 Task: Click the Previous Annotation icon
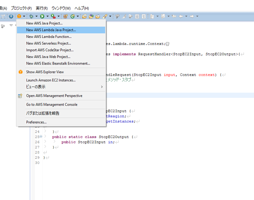[163, 16]
